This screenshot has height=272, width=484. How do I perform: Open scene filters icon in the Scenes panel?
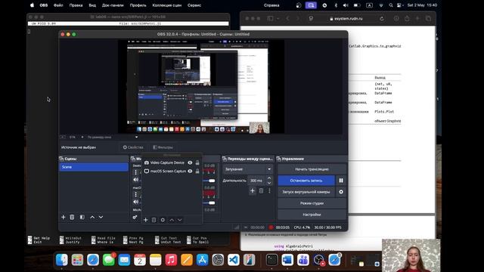[x=82, y=217]
